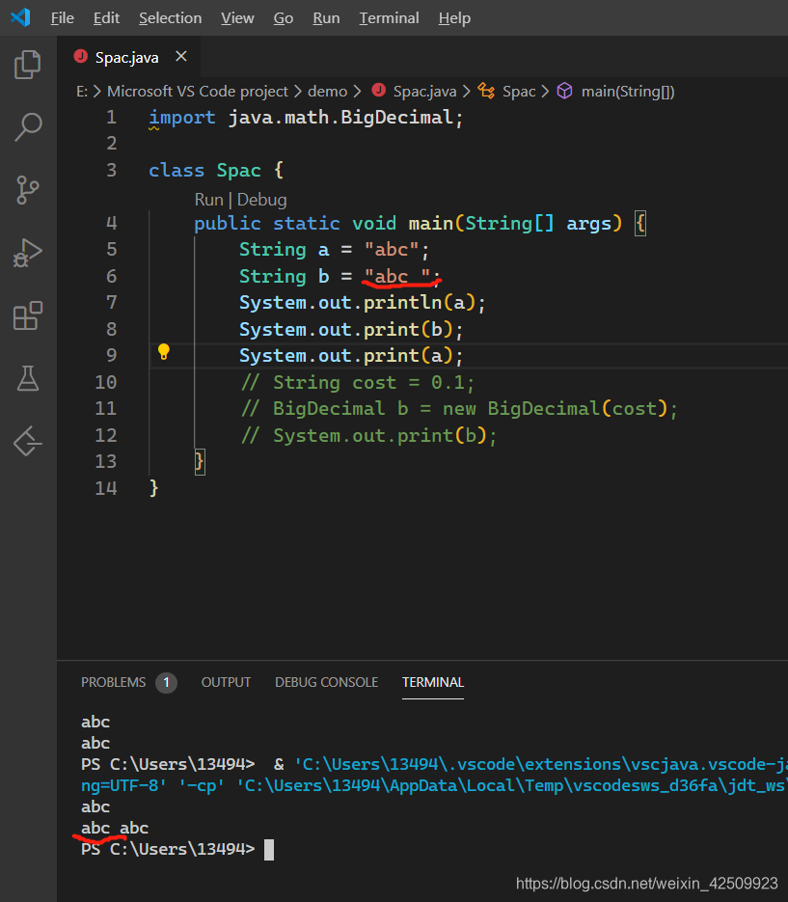Image resolution: width=788 pixels, height=902 pixels.
Task: Click the method cube icon in breadcrumb
Action: click(565, 91)
